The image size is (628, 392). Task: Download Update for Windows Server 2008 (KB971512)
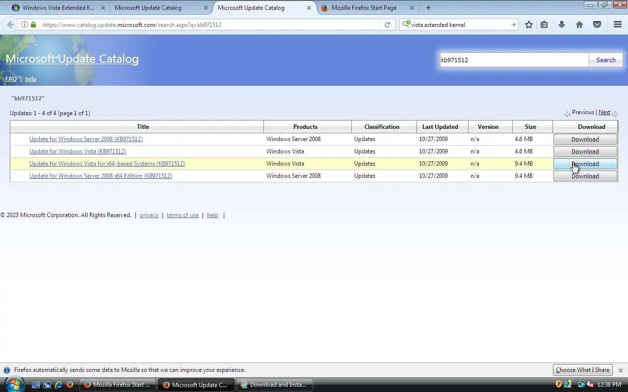(585, 139)
